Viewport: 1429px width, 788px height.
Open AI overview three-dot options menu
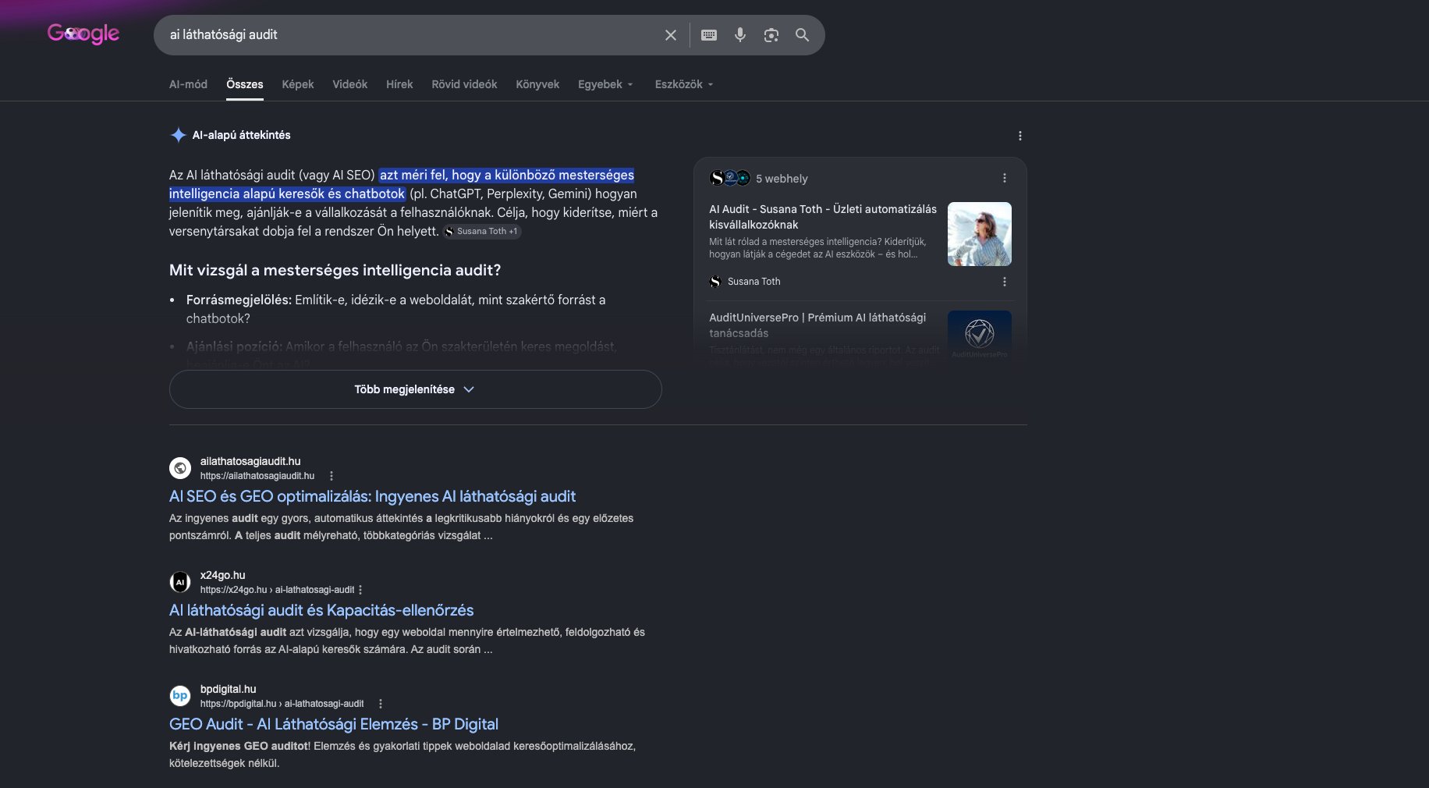point(1019,136)
